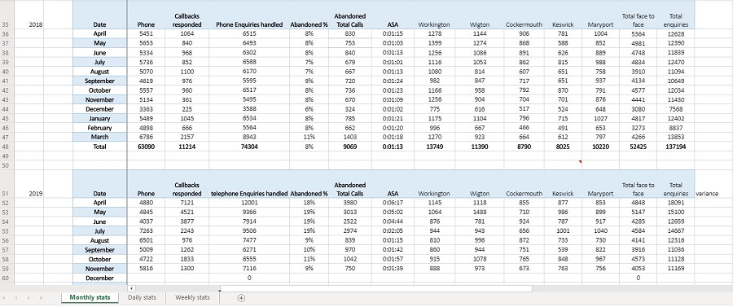Select October 2019 abandoned calls 1042
The height and width of the screenshot is (307, 733).
(349, 259)
